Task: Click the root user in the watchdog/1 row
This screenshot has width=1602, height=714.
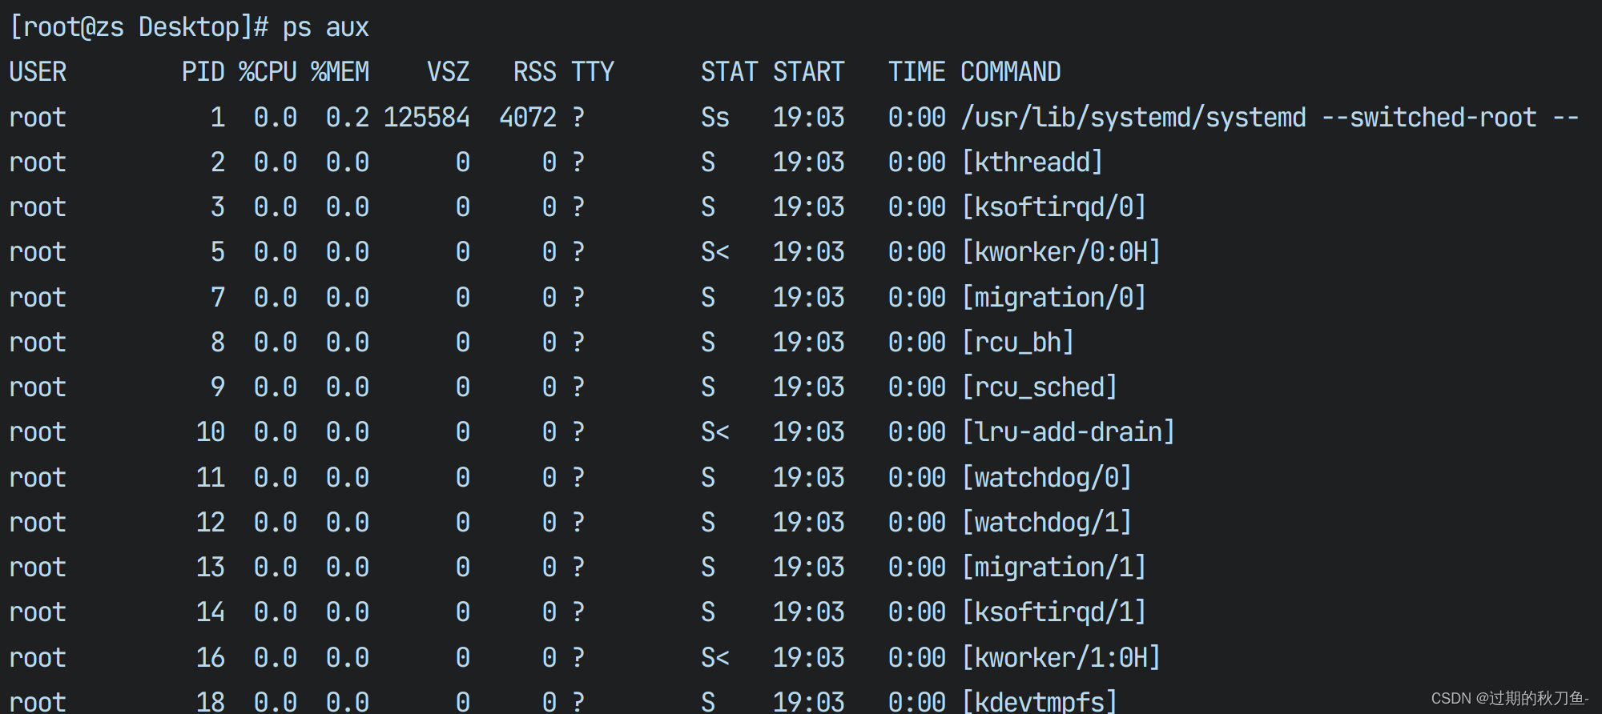Action: click(38, 523)
